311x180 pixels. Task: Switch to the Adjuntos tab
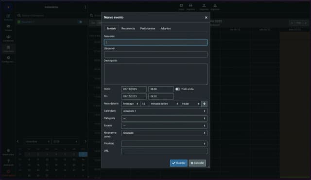pos(165,29)
